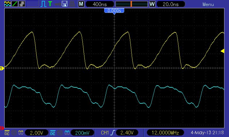Screen dimensions: 229x137
Task: Click the cyan CH2 DC coupling icon
Action: (53, 133)
